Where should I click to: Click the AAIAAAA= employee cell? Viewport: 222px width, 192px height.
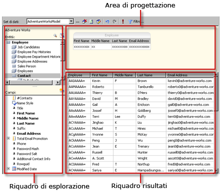(x=79, y=81)
